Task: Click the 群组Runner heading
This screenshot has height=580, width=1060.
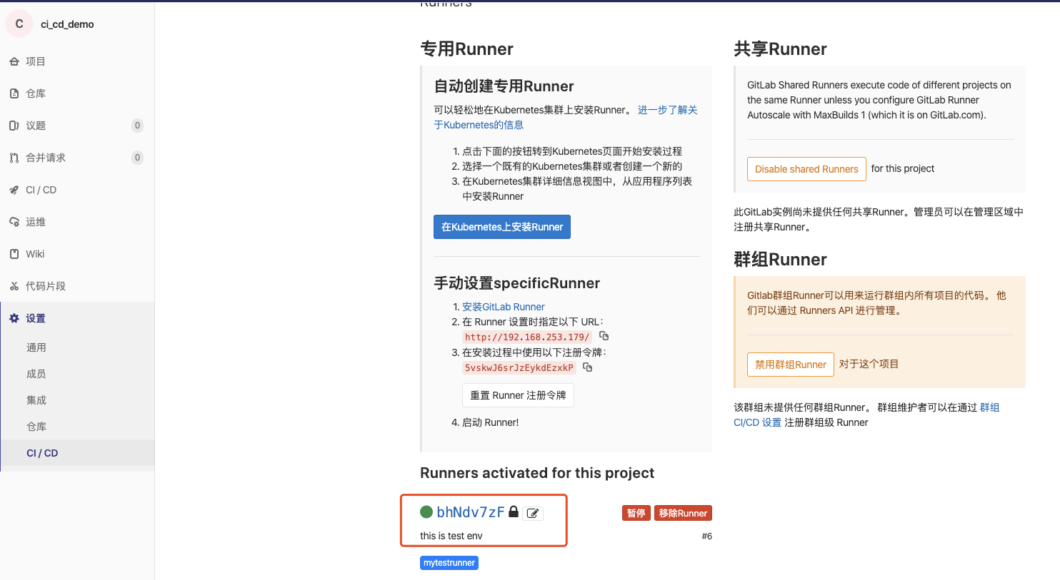Action: (x=780, y=260)
